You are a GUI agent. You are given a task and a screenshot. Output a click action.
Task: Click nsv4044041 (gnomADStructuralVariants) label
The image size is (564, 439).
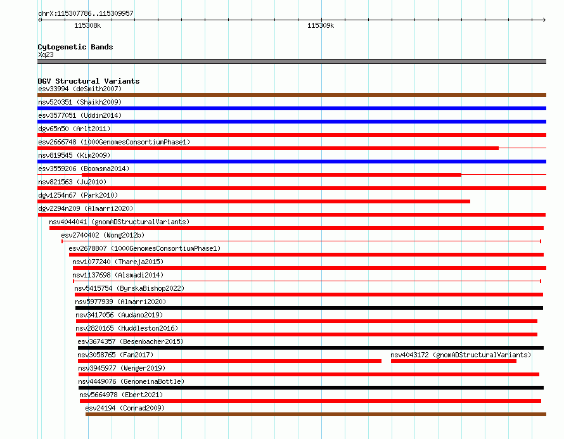point(119,222)
